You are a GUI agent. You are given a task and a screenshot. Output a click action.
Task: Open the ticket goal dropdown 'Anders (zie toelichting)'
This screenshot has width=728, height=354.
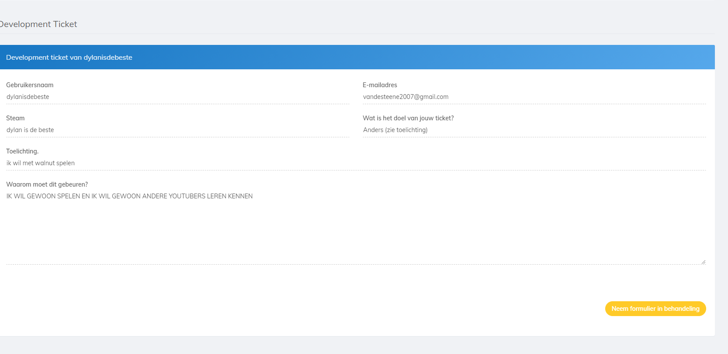[x=534, y=130]
